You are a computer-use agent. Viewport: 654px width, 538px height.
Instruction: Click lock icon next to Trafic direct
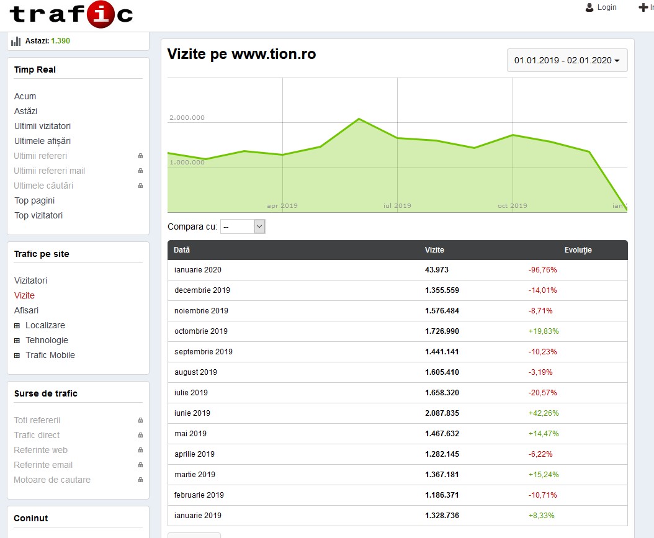pyautogui.click(x=140, y=435)
